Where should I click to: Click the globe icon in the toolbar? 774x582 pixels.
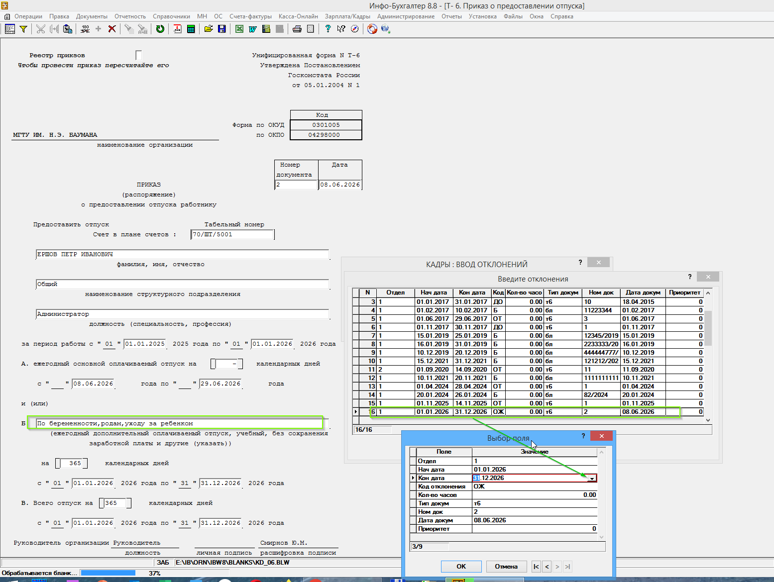(385, 29)
